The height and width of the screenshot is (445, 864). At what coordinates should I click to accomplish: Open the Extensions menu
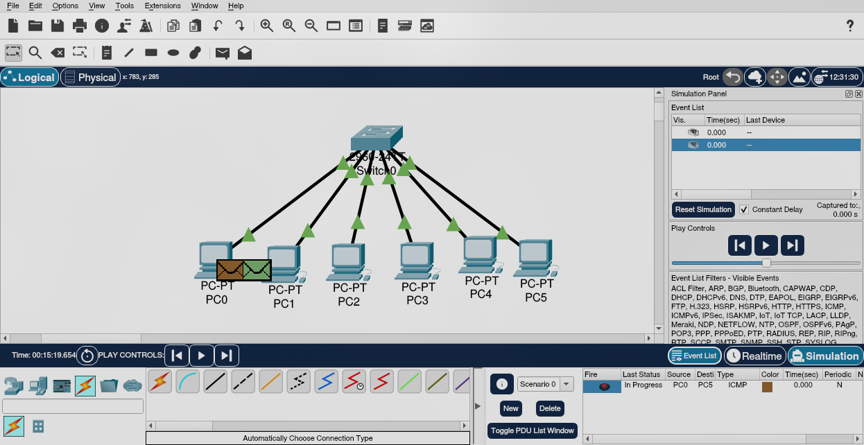162,6
